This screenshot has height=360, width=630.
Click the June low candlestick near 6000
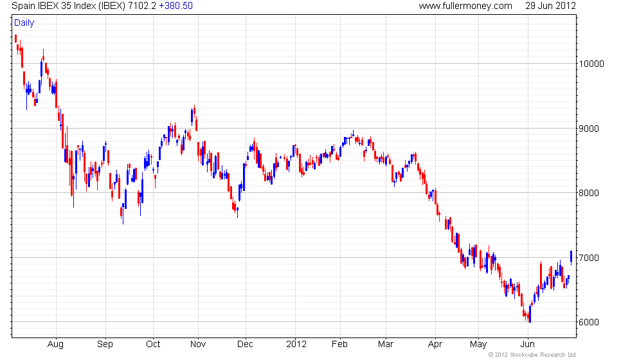(x=530, y=314)
